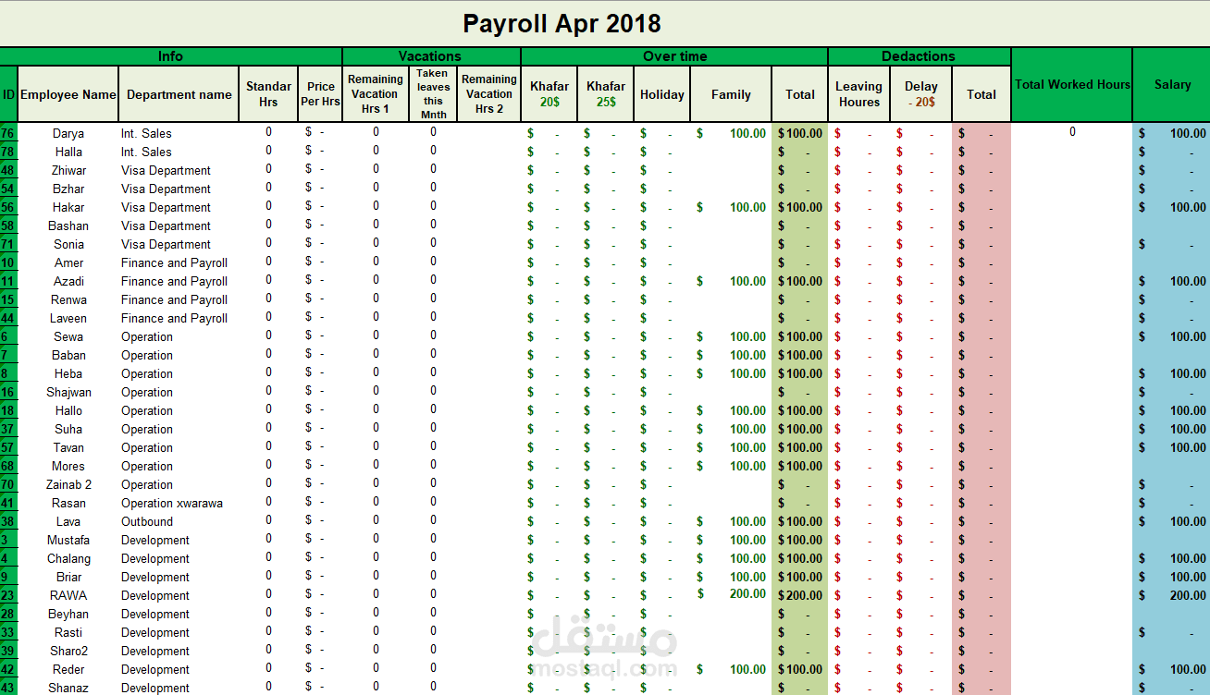Viewport: 1210px width, 695px height.
Task: Click the "Khafar 20$" column header
Action: pyautogui.click(x=549, y=93)
